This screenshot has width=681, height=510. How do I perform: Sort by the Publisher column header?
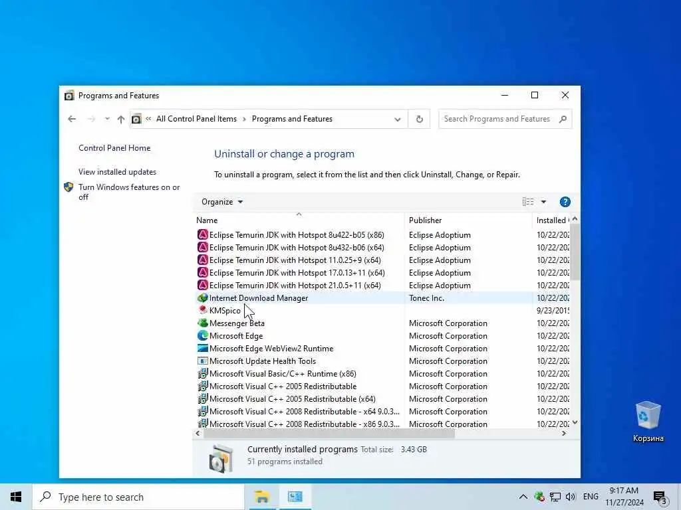(x=468, y=220)
